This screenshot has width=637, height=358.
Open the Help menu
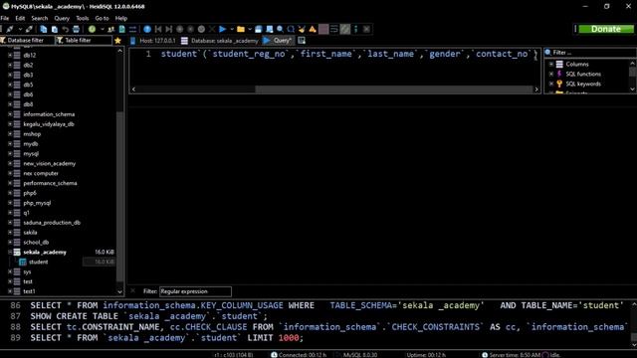(121, 18)
